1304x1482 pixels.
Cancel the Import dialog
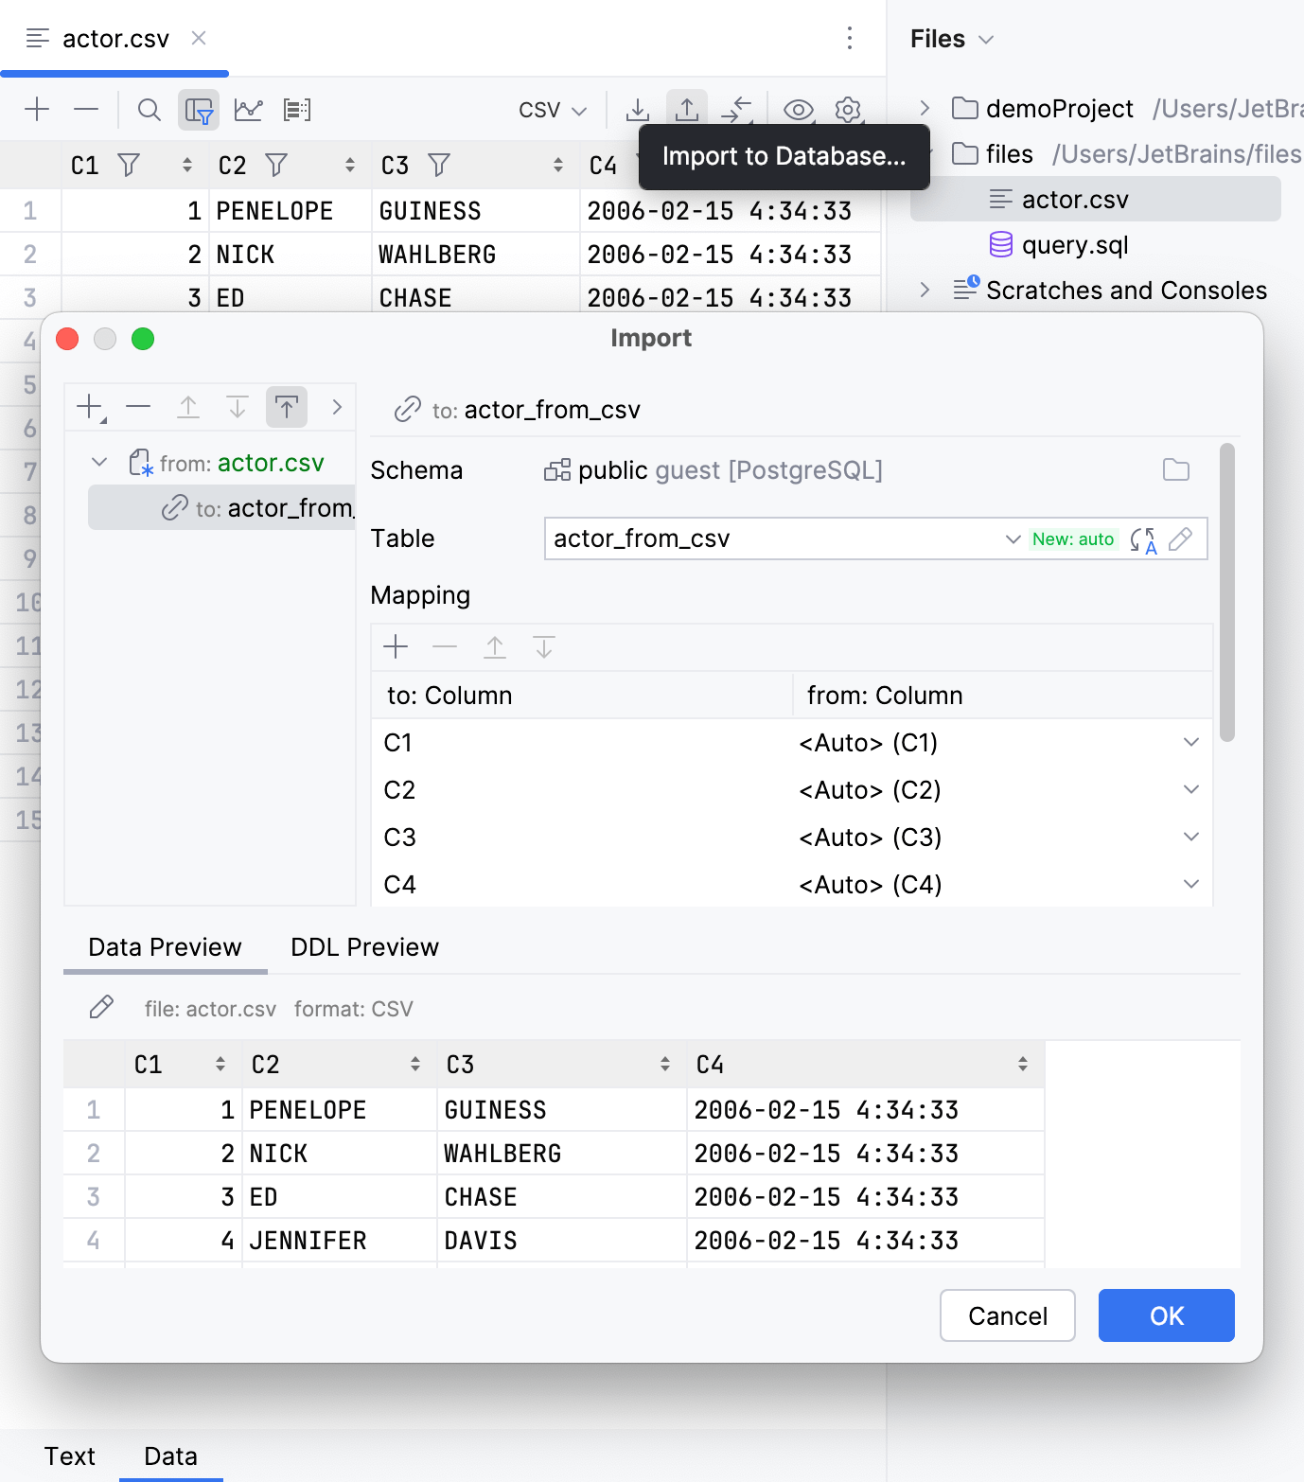[1007, 1315]
